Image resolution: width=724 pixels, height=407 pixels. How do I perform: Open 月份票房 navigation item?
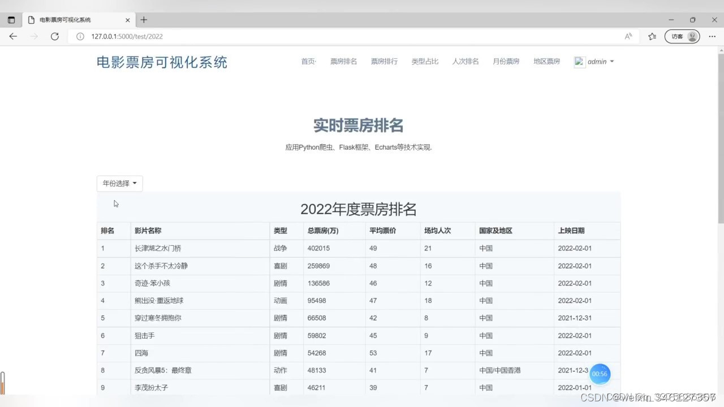pyautogui.click(x=506, y=61)
